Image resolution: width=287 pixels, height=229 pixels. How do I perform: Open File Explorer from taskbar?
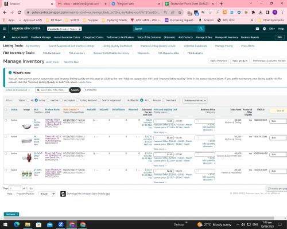(x=28, y=224)
